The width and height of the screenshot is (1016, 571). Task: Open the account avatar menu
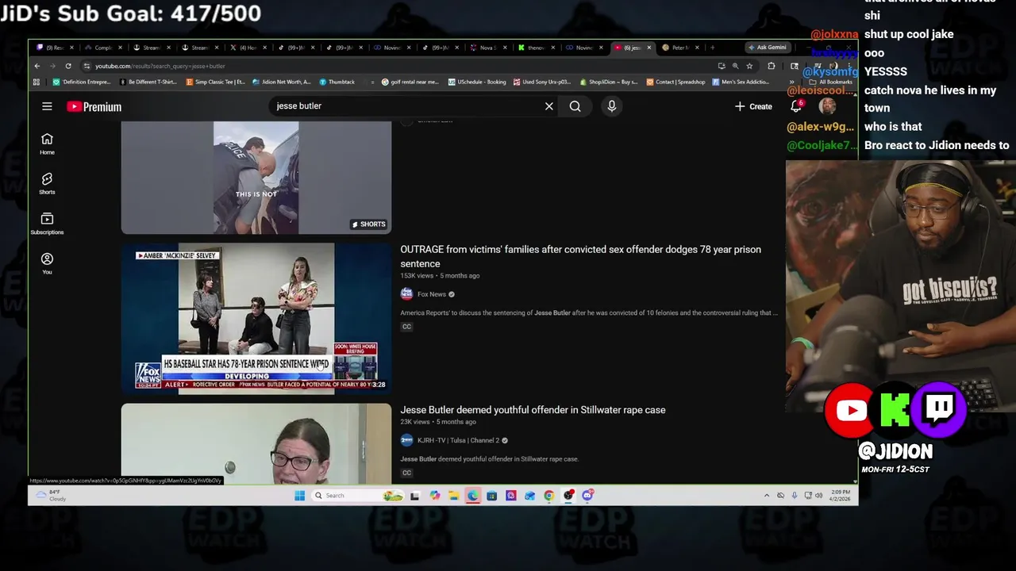[827, 106]
